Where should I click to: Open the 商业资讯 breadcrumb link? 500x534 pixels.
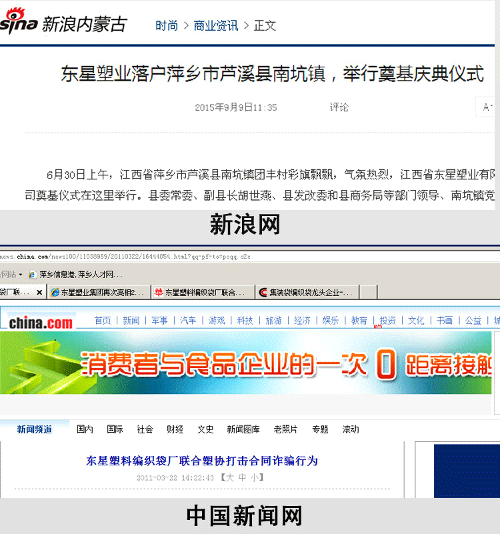(x=215, y=25)
